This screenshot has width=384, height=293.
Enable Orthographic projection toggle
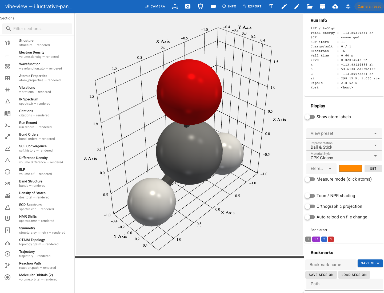point(310,206)
